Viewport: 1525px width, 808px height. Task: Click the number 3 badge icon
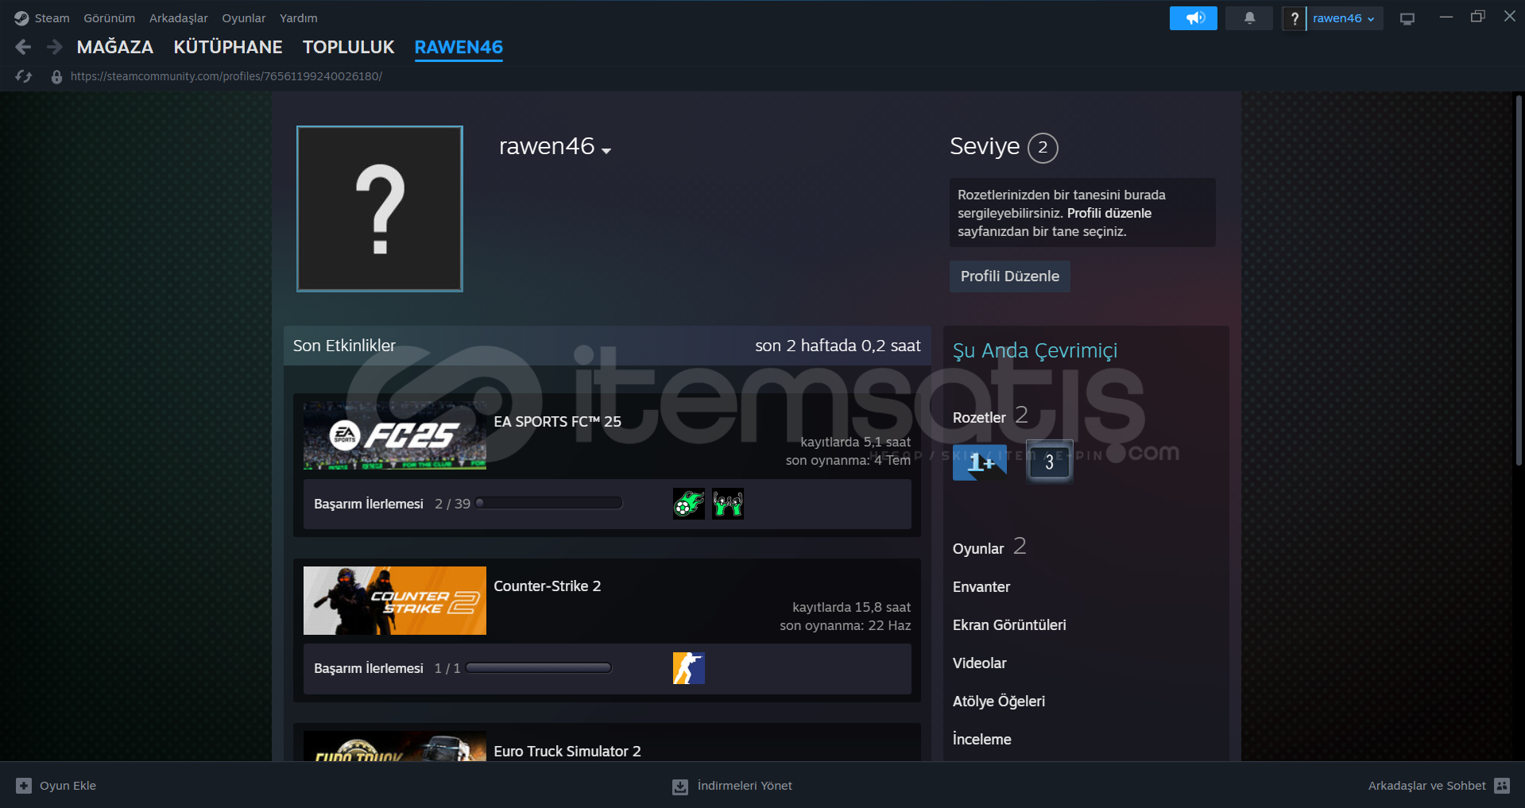(1049, 461)
